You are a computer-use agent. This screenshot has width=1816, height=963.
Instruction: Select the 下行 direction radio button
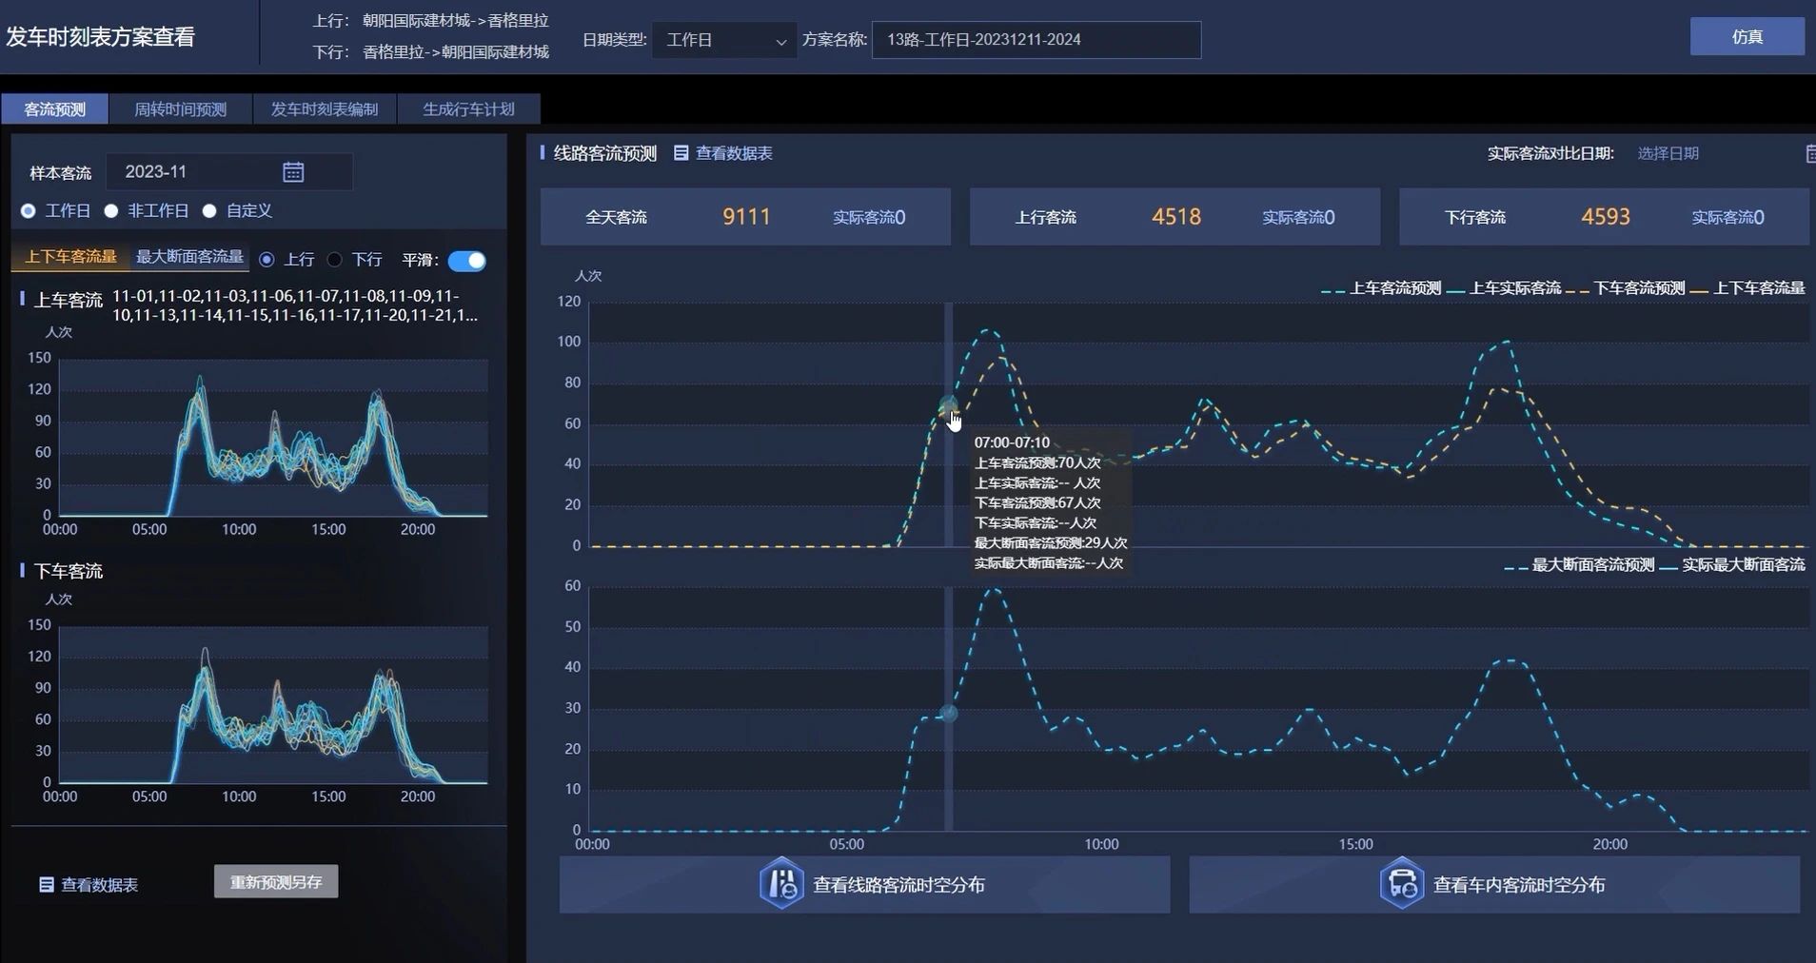coord(335,260)
